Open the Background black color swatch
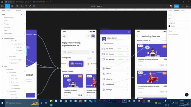Viewport: 191px width, 107px height. pos(169,26)
